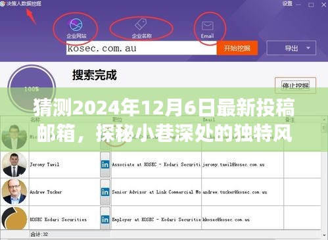Open the 设置 menu
328x240 pixels.
[x=287, y=4]
